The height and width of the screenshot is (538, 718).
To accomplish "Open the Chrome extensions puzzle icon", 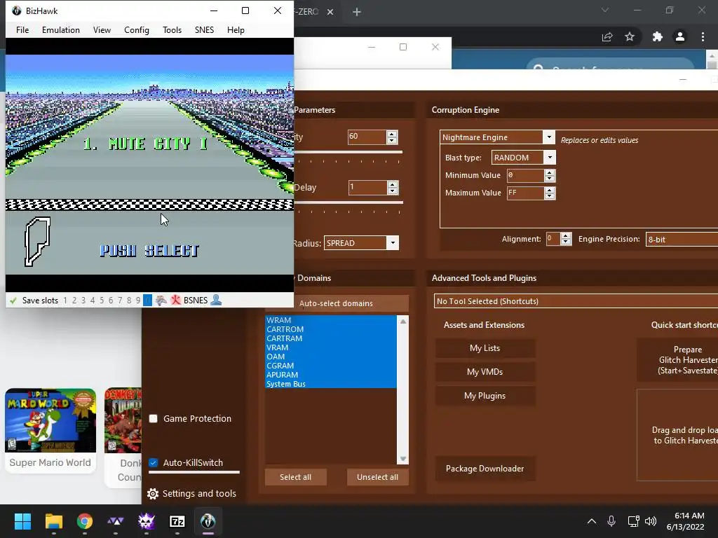I will 658,36.
